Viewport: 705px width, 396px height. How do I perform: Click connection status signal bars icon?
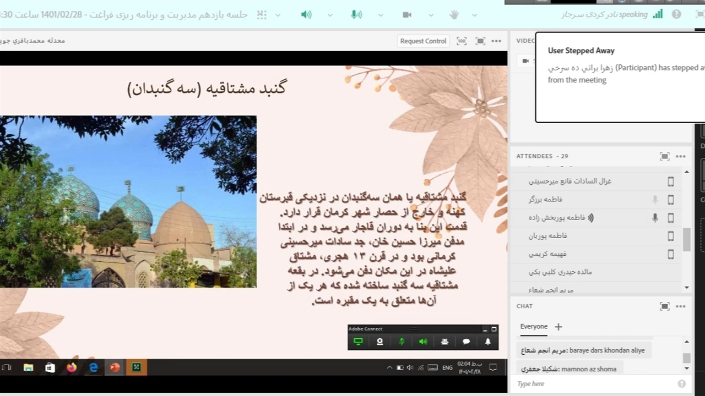pyautogui.click(x=658, y=15)
